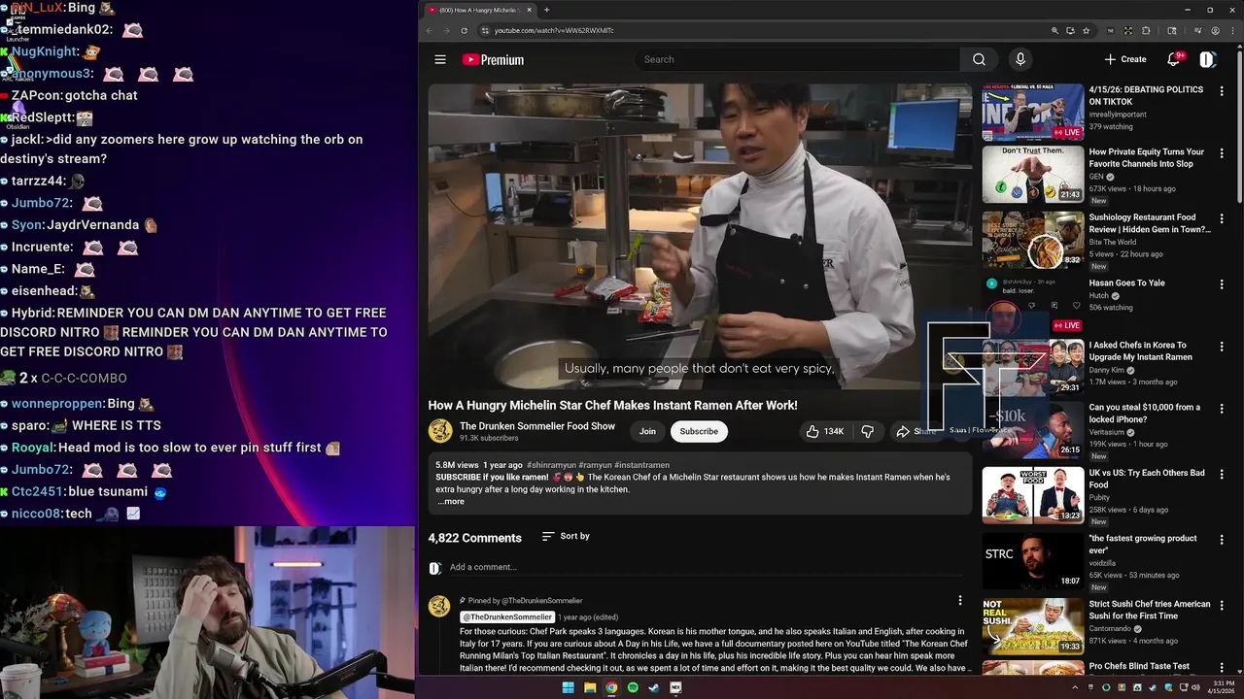Open the Chrome extensions puzzle icon
The height and width of the screenshot is (699, 1244).
point(1146,30)
